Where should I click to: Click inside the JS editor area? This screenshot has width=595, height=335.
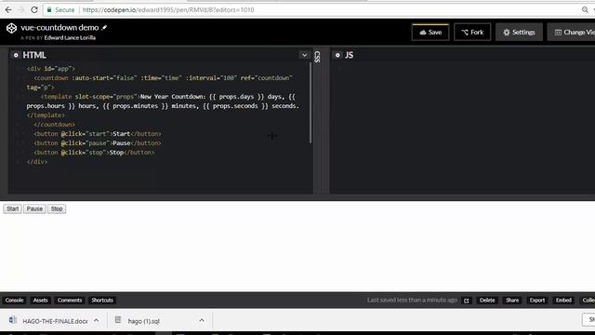click(x=463, y=128)
